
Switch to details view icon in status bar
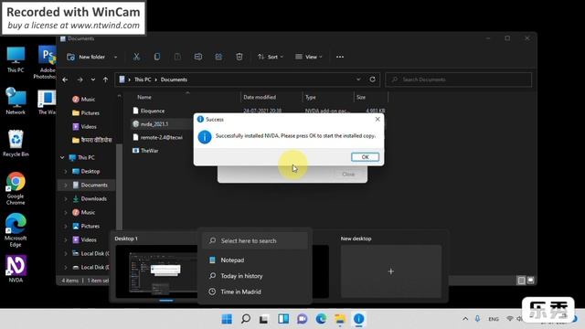point(522,281)
